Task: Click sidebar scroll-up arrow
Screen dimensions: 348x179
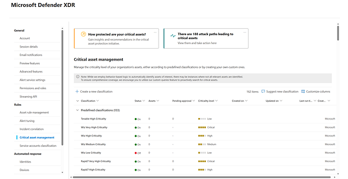Action: [62, 28]
